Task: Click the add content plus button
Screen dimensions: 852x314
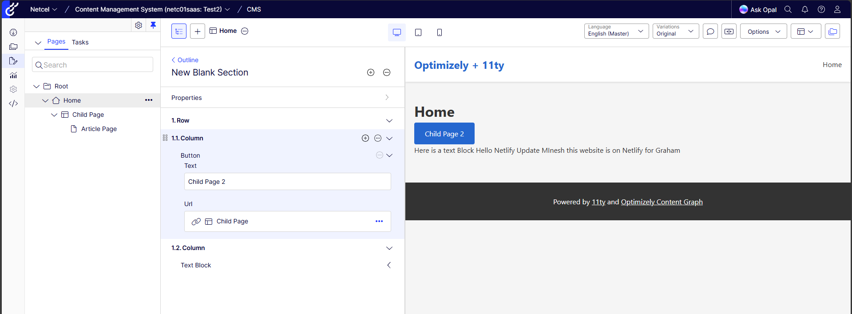Action: tap(198, 31)
